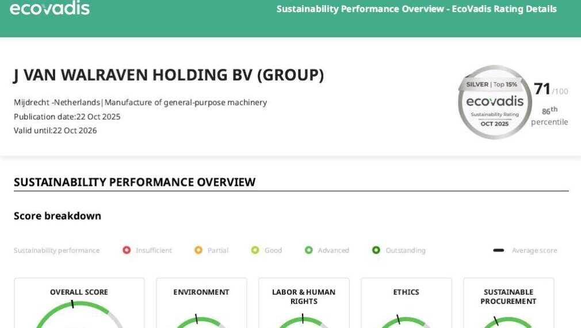Screen dimensions: 581x328
Task: Open the Labor & Human Rights card
Action: click(304, 296)
